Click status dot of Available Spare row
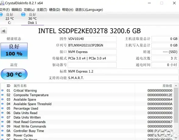The image size is (179, 140). click(2, 99)
